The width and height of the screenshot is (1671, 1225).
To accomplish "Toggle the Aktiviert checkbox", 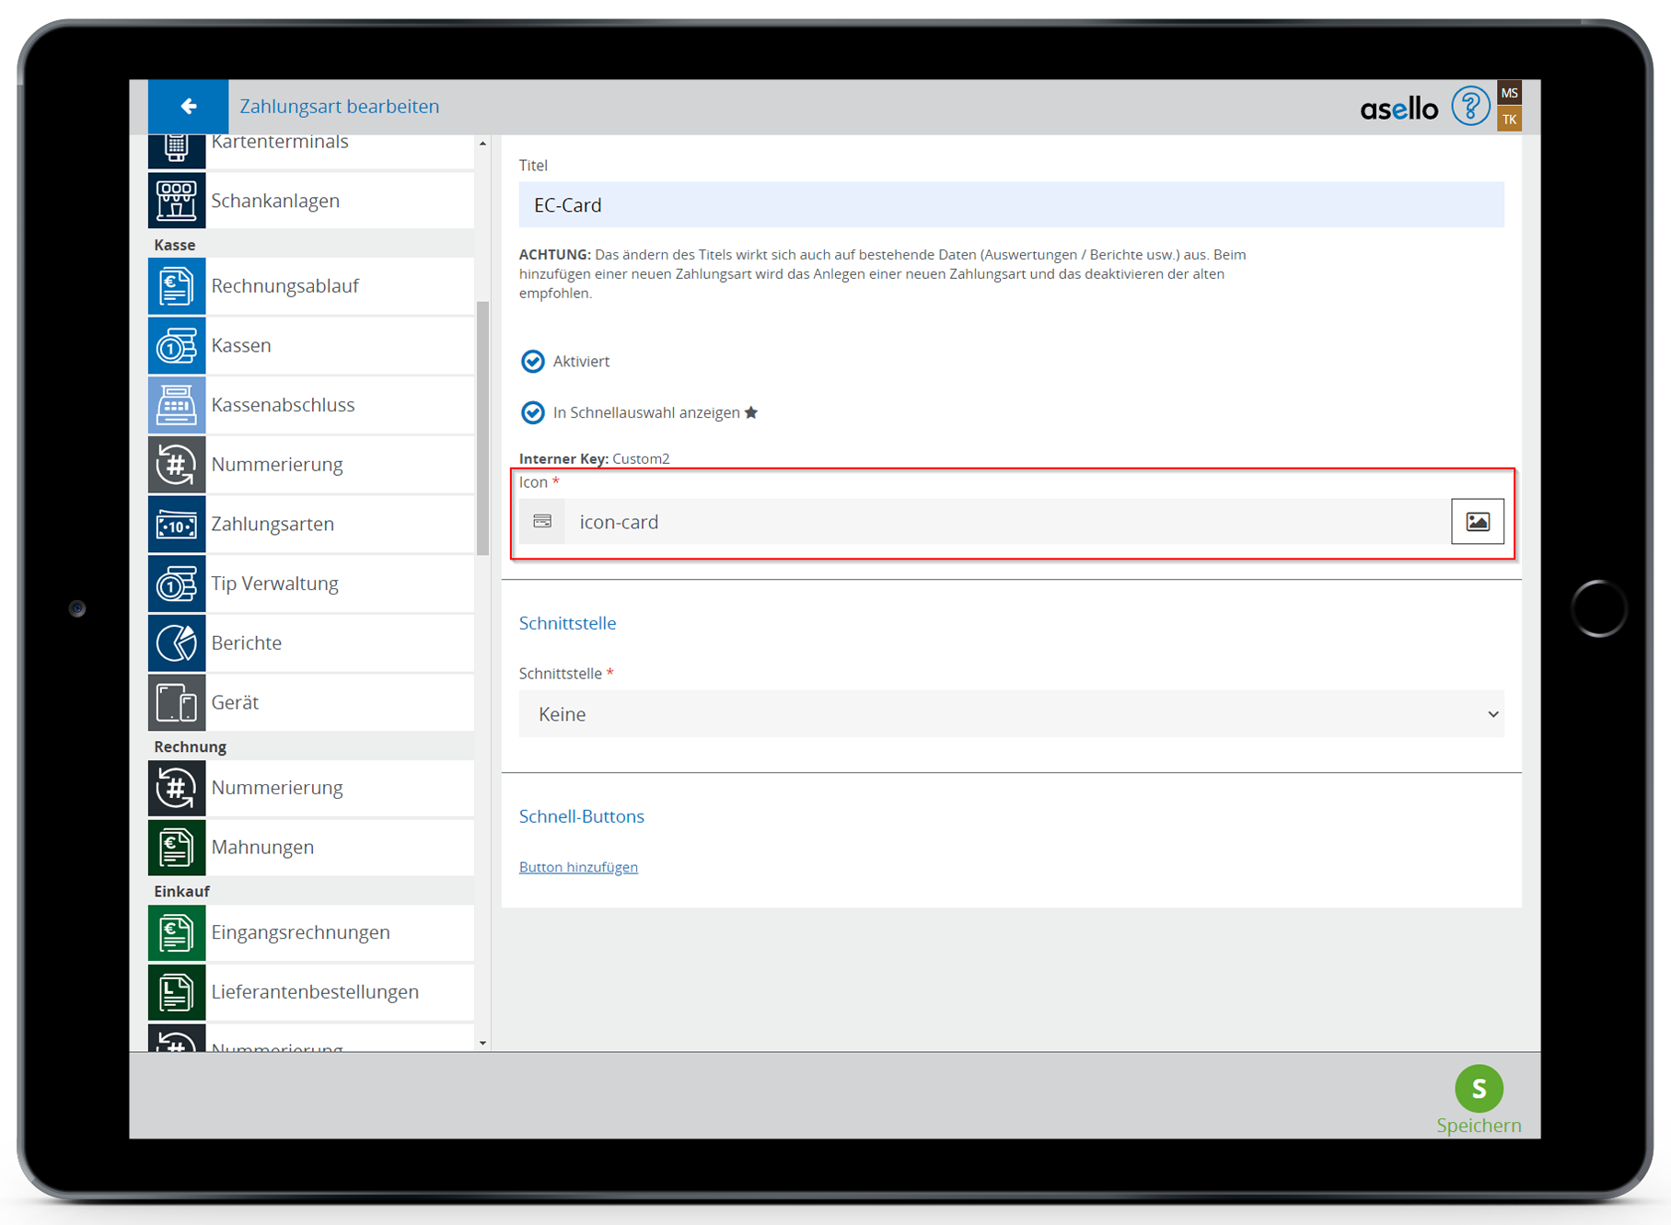I will click(x=533, y=362).
